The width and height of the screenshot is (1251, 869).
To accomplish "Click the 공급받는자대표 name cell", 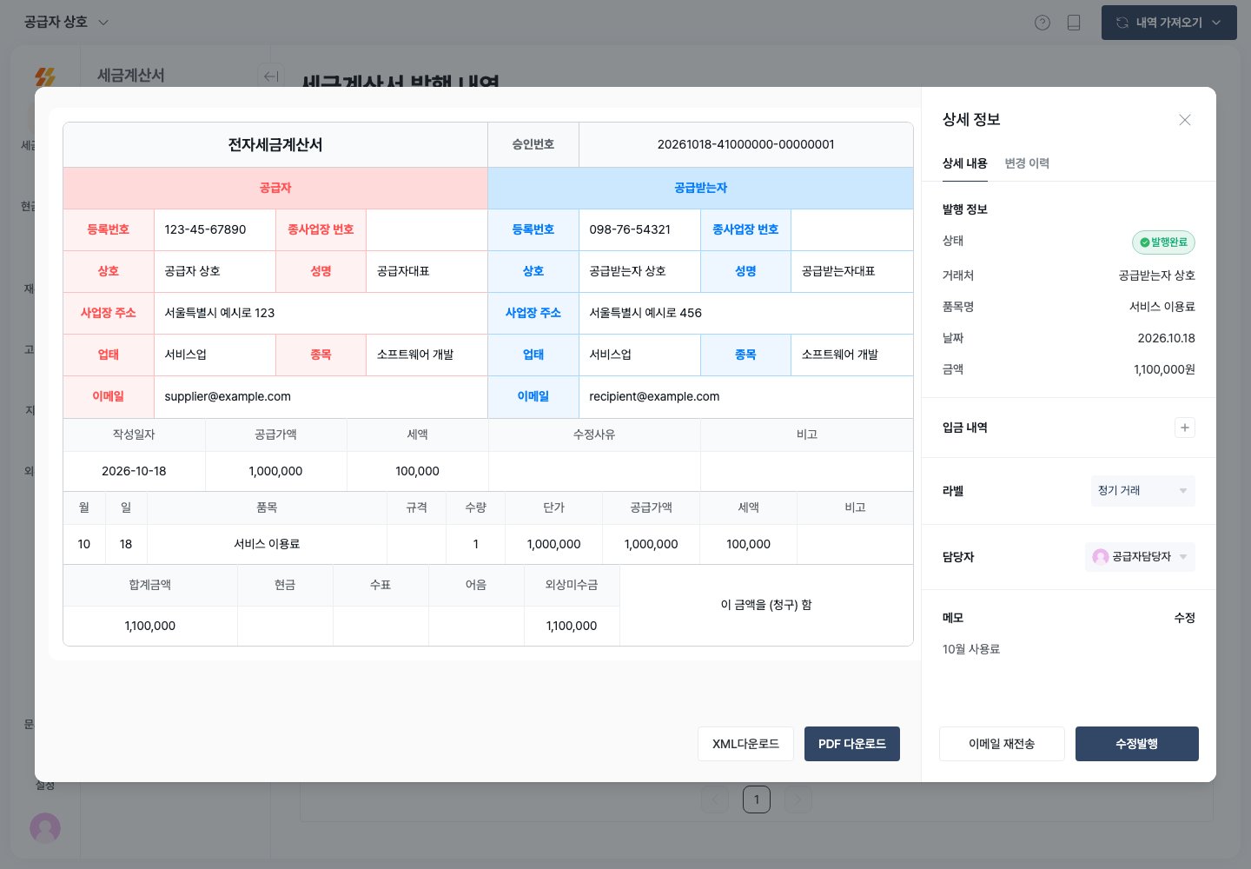I will (852, 271).
